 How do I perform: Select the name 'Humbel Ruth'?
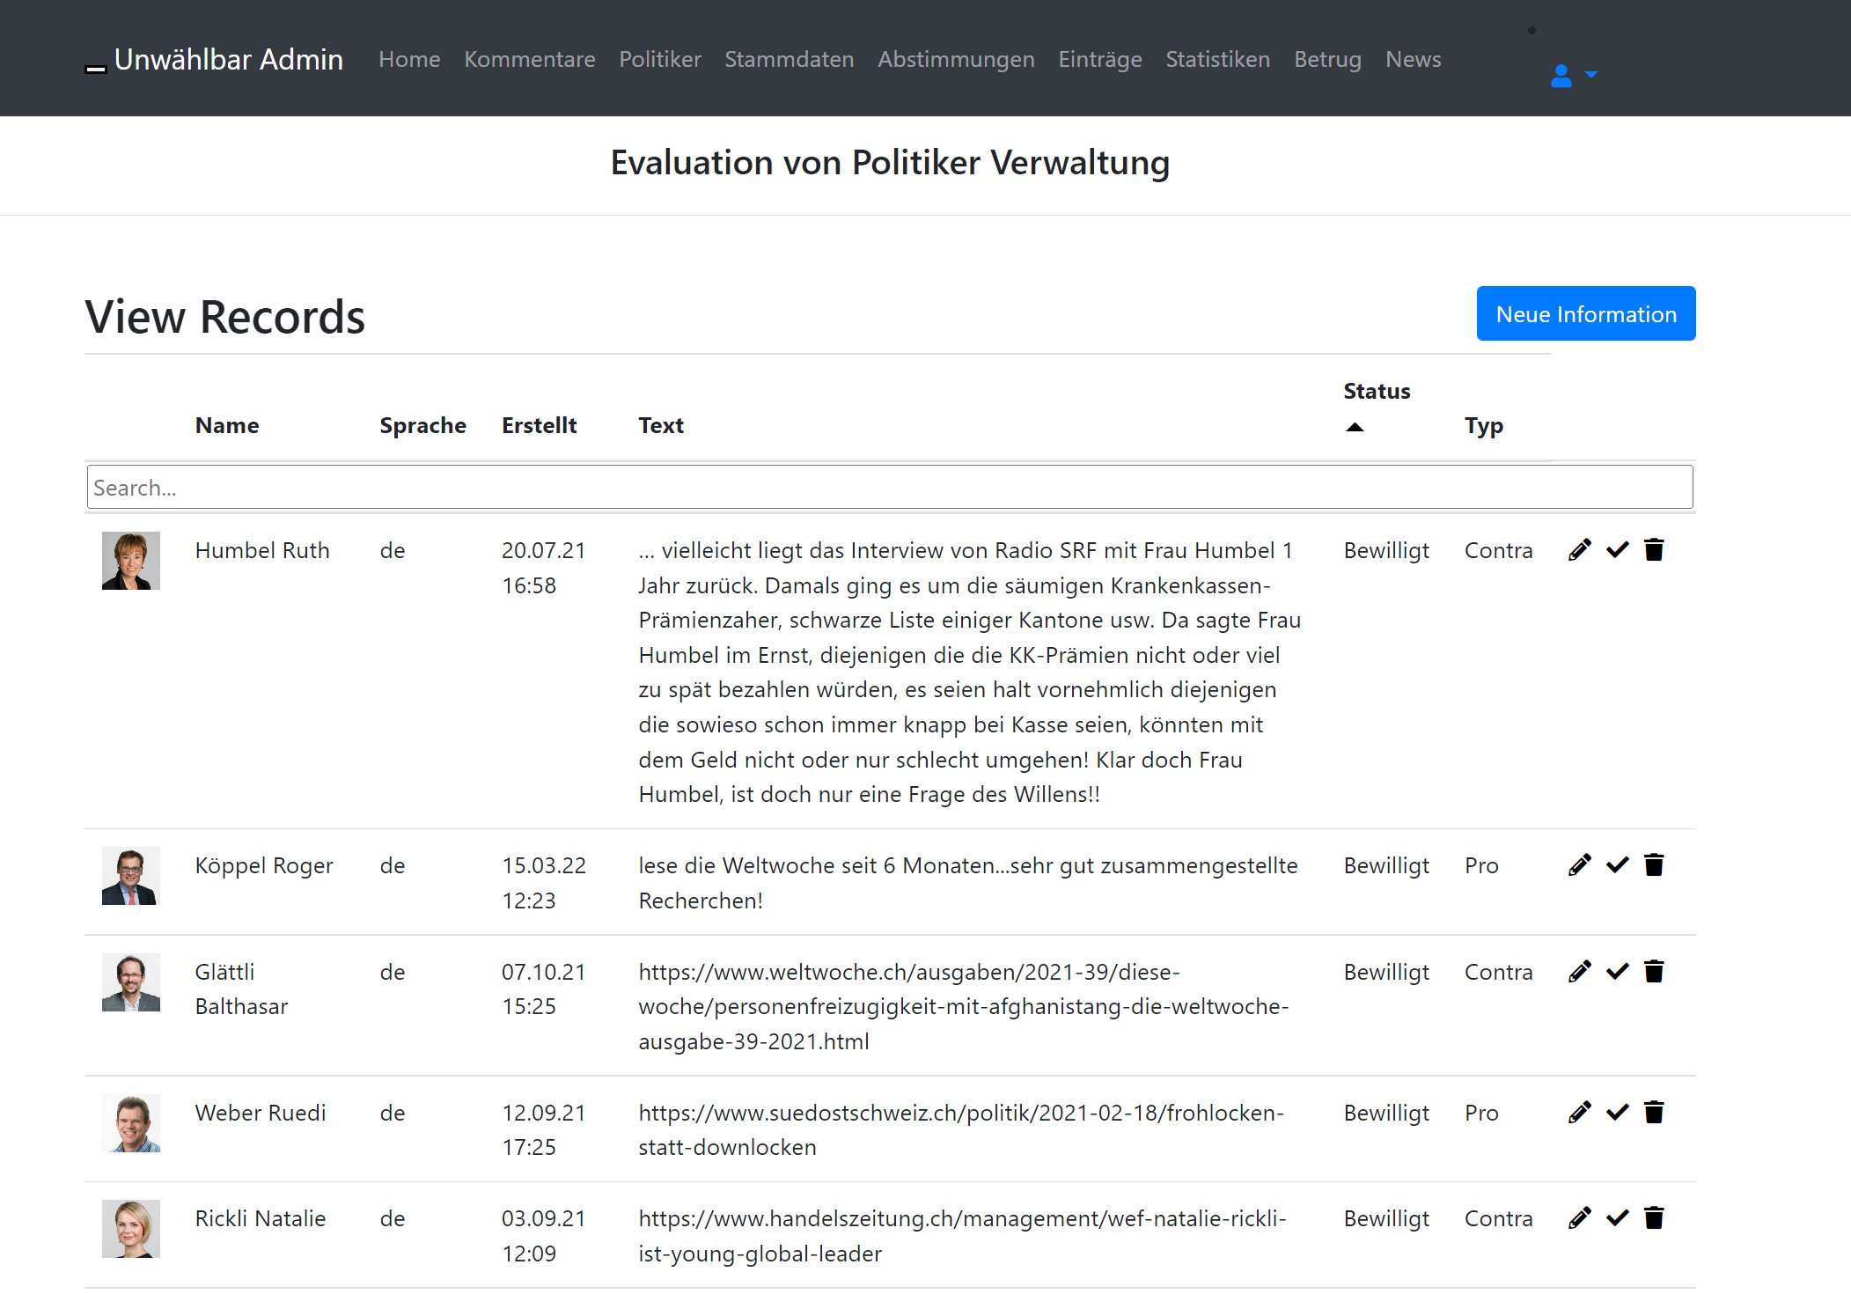click(x=262, y=550)
